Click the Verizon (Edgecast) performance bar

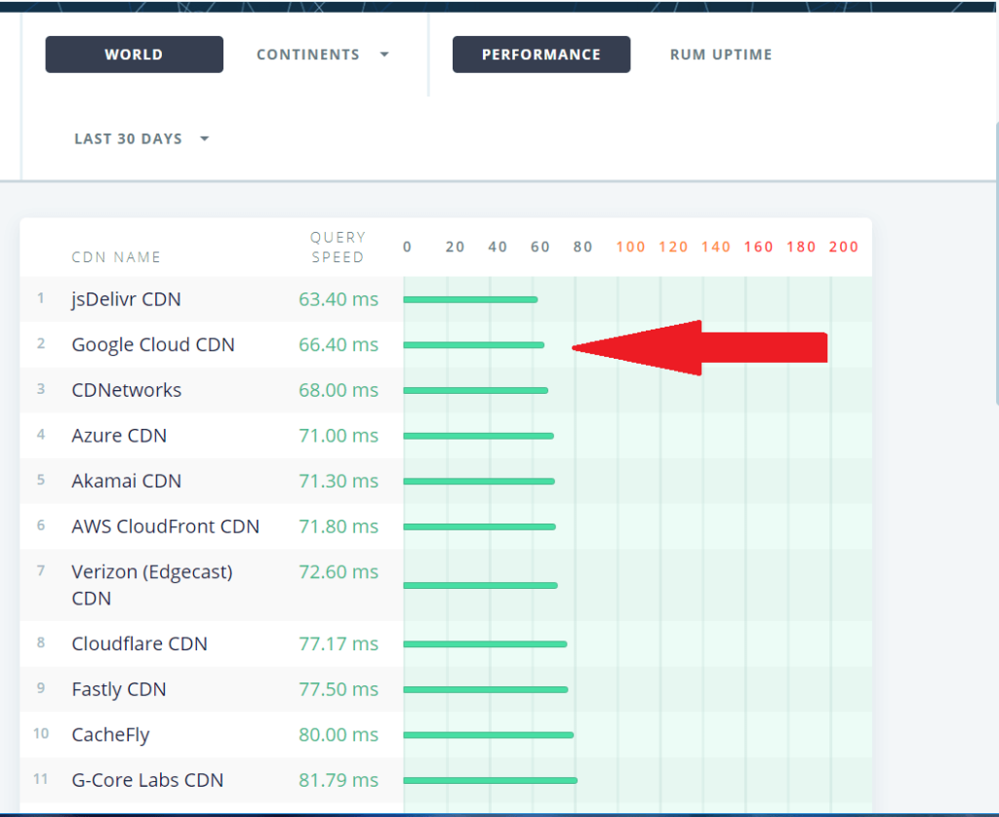tap(481, 585)
